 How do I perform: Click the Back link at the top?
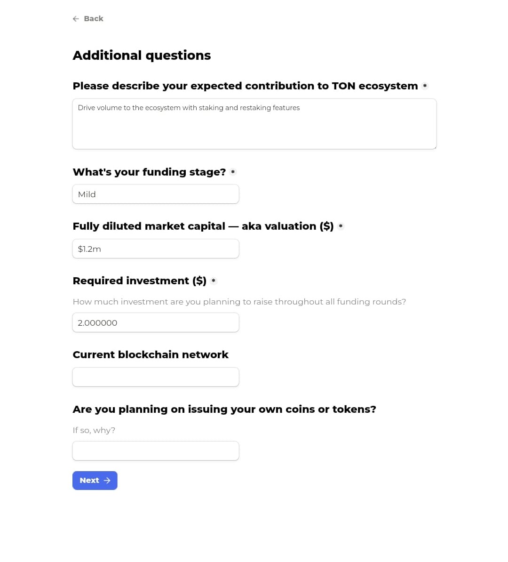pyautogui.click(x=93, y=18)
